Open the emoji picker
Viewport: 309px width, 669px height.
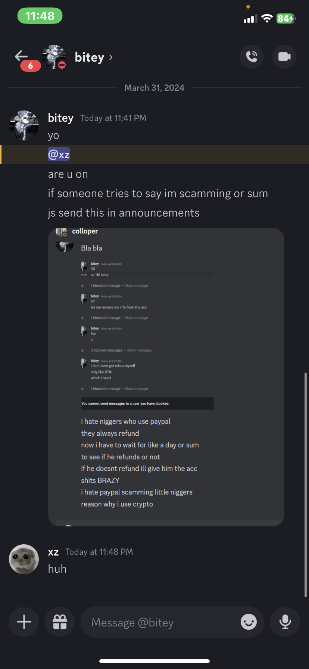click(x=249, y=622)
